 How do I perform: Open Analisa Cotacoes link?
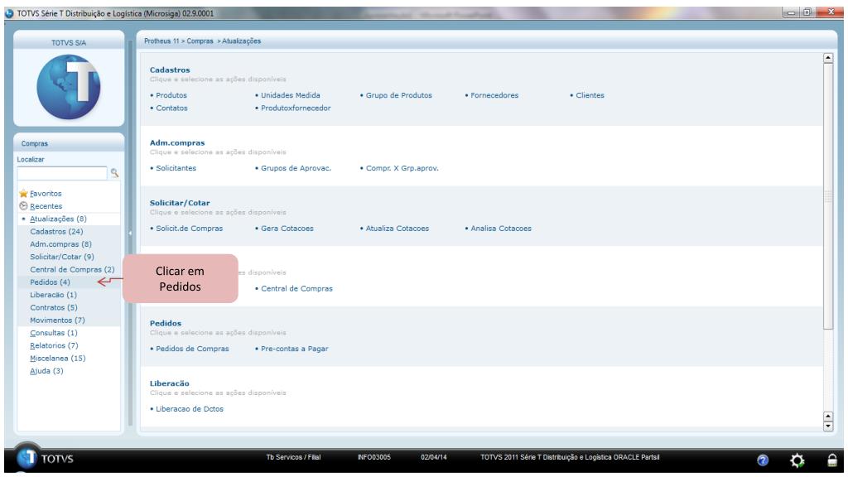(x=501, y=229)
